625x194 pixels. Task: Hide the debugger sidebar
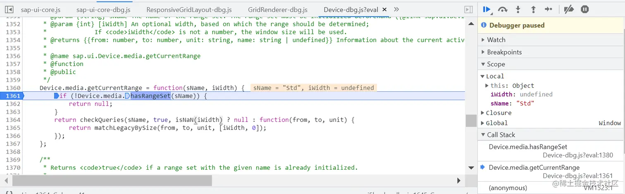coord(468,9)
